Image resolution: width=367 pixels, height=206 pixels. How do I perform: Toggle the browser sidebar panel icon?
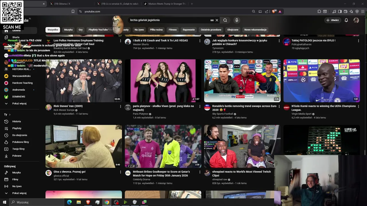tap(340, 11)
